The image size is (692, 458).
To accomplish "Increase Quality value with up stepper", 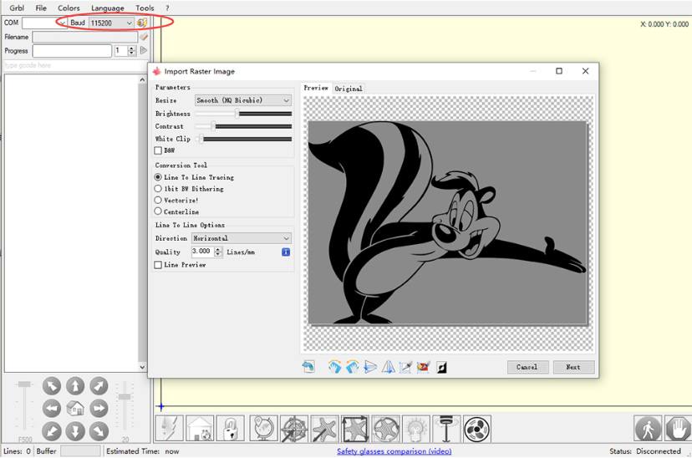I will pos(218,249).
